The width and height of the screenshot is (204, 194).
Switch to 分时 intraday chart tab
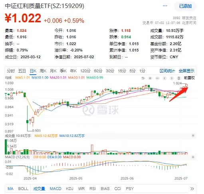[x=11, y=71]
